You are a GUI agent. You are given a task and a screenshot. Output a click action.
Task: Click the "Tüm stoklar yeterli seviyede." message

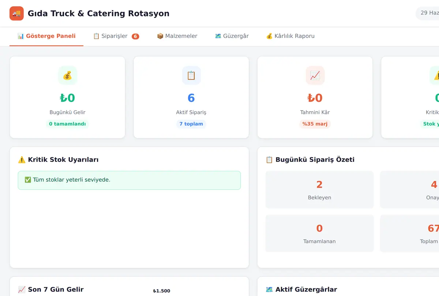[129, 180]
